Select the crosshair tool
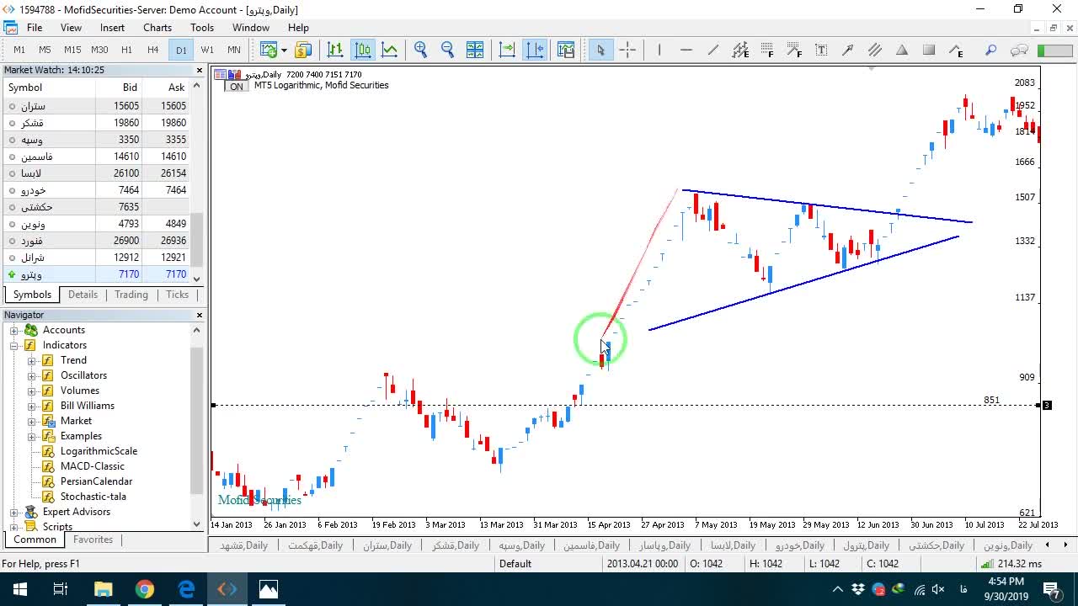 (627, 50)
